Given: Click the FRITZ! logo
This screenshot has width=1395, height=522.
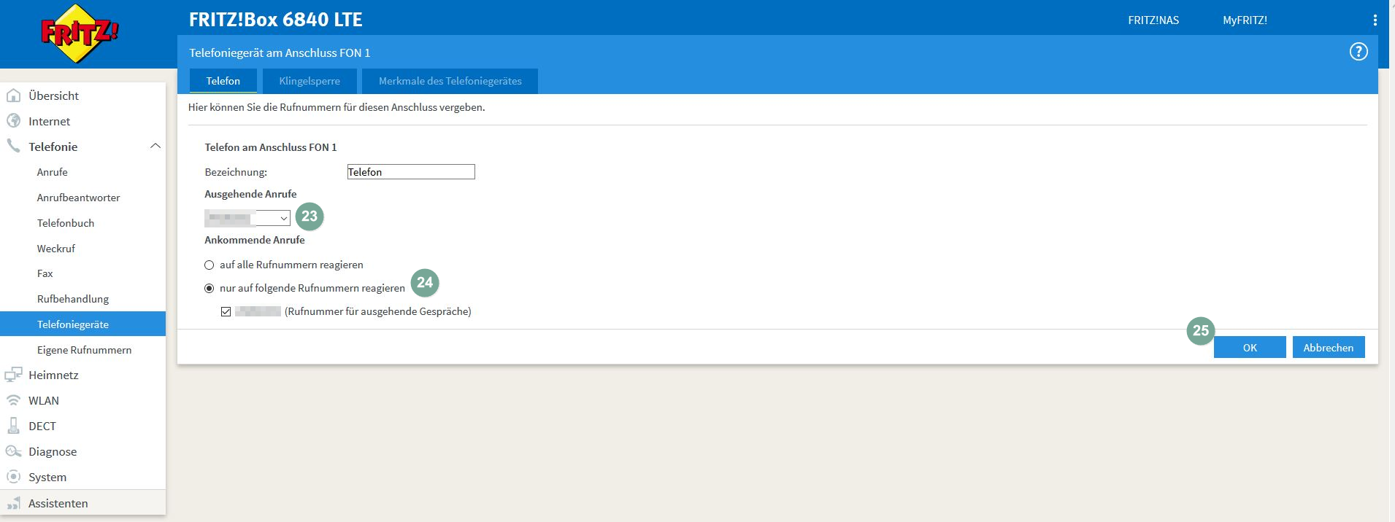Looking at the screenshot, I should pos(79,34).
